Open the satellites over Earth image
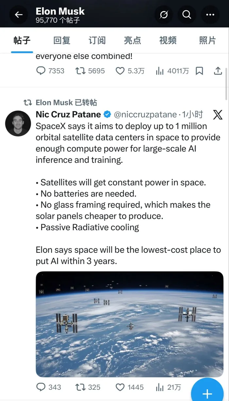 tap(130, 324)
